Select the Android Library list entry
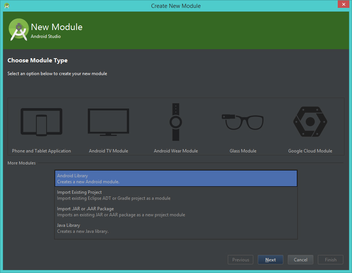 [176, 178]
